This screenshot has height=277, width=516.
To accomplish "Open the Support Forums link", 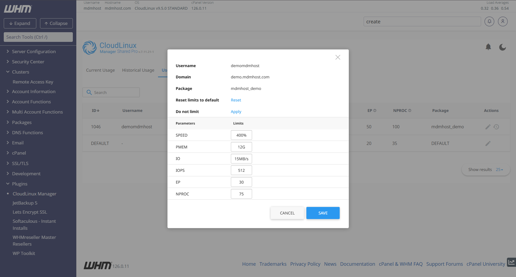I will [444, 264].
